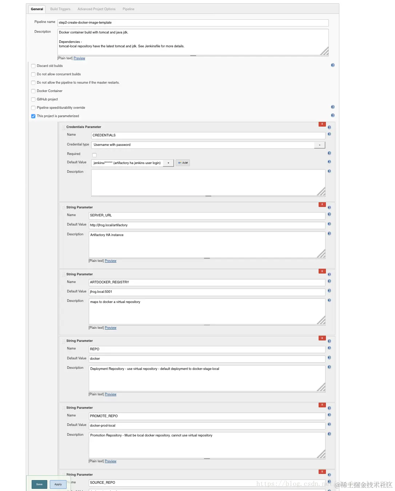Screen dimensions: 395x491
Task: Jump to the Pipeline tab
Action: click(x=128, y=9)
